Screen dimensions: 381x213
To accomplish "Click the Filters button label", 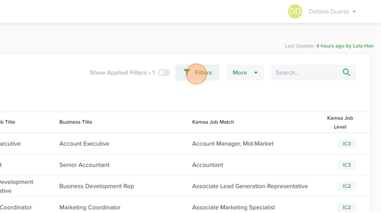I will tap(204, 73).
